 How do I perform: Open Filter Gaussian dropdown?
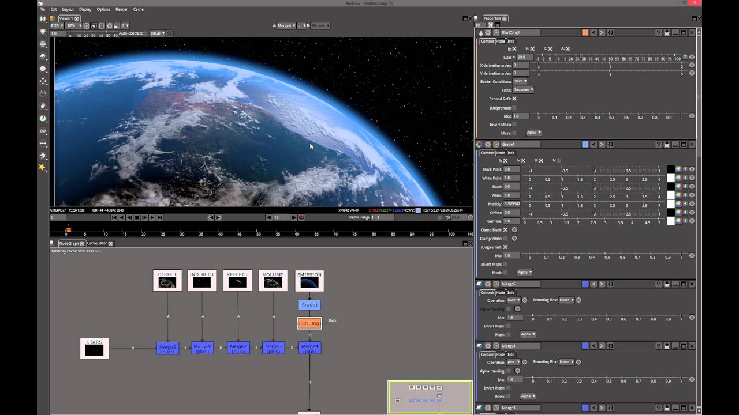(x=523, y=90)
